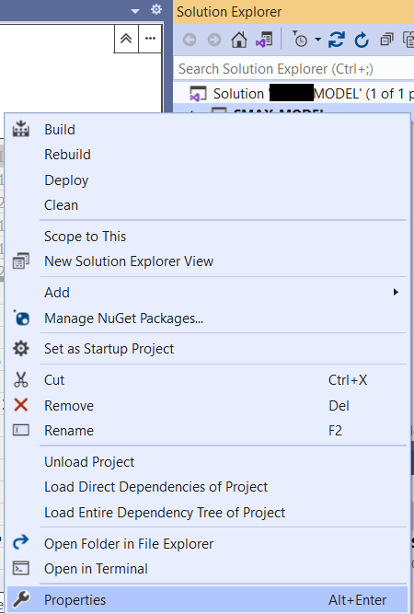
Task: Click the Forward arrow in Solution Explorer toolbar
Action: point(214,40)
